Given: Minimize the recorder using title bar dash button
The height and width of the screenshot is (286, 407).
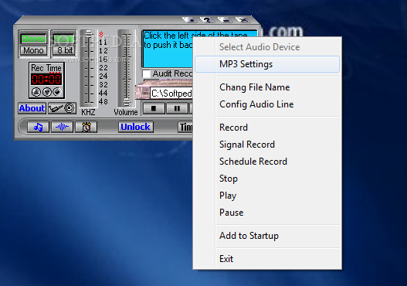Looking at the screenshot, I should click(225, 20).
